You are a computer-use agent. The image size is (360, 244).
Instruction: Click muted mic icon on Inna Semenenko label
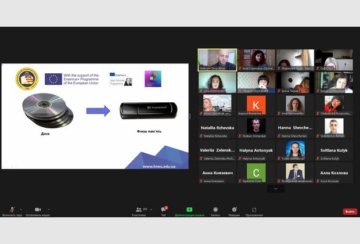tap(279, 113)
